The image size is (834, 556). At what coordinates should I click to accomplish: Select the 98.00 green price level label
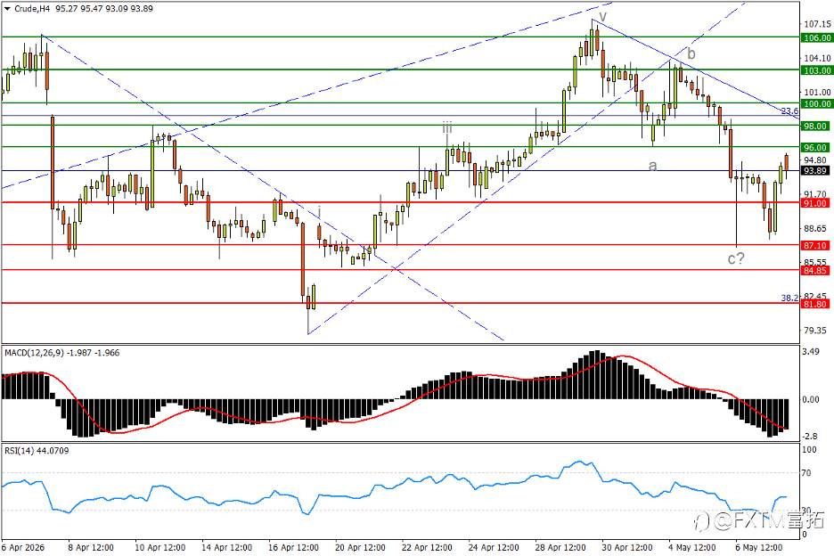(817, 127)
